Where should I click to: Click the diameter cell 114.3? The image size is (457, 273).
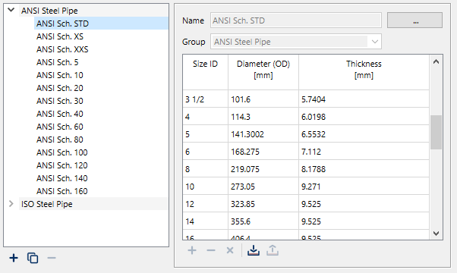pos(263,117)
